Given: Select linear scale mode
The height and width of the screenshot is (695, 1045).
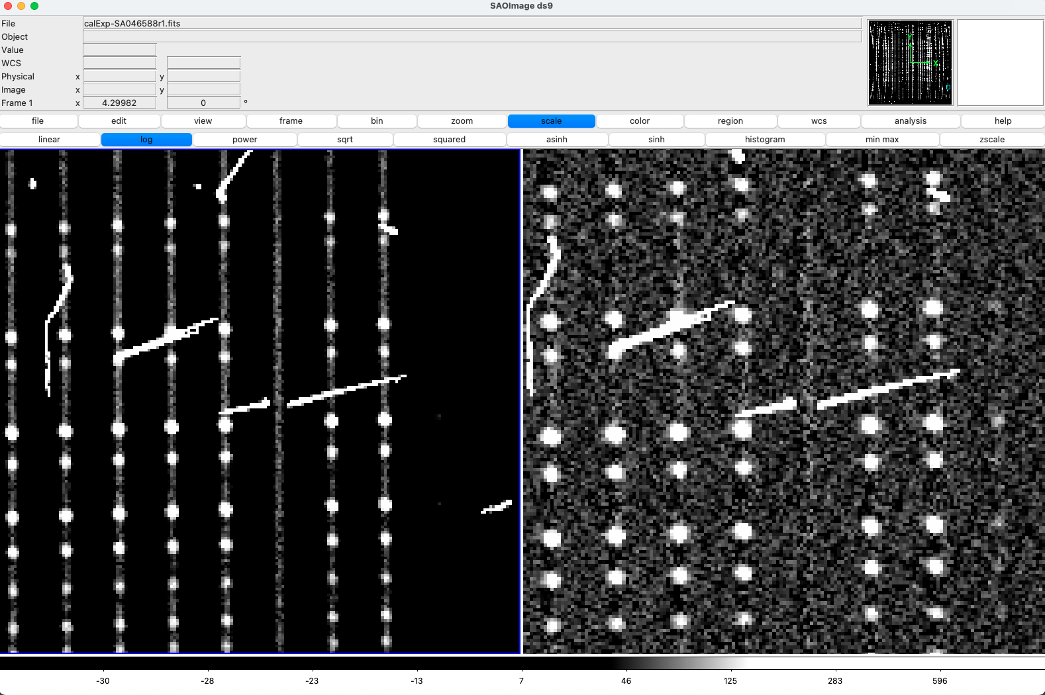Looking at the screenshot, I should pos(50,140).
